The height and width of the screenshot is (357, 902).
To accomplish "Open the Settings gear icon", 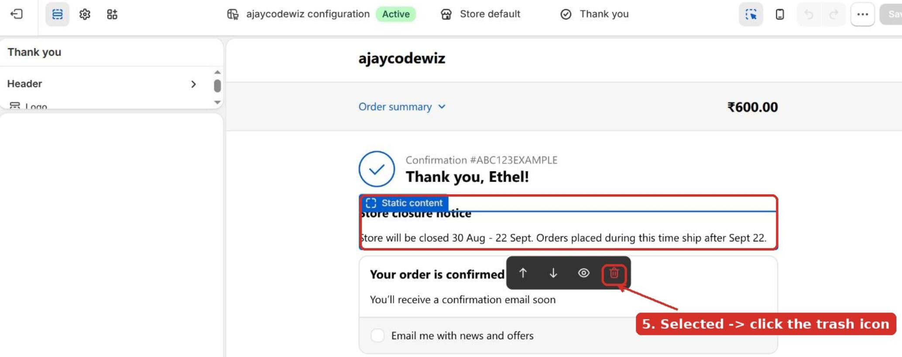I will 85,14.
